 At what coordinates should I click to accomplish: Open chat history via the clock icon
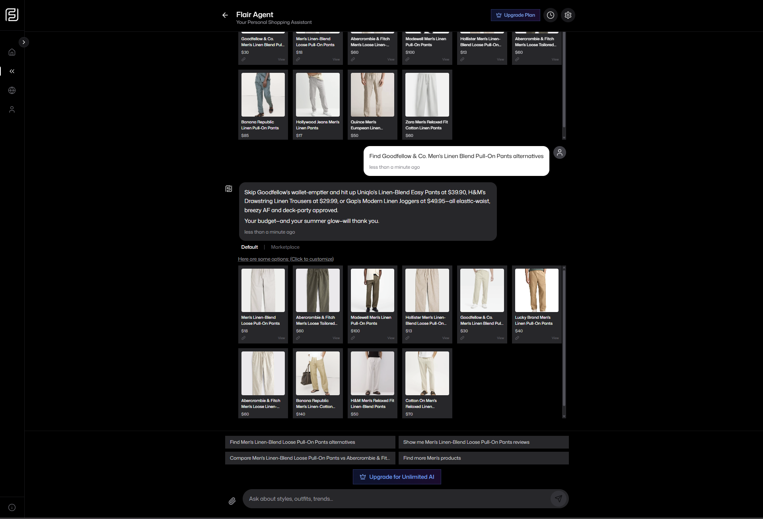pyautogui.click(x=550, y=15)
